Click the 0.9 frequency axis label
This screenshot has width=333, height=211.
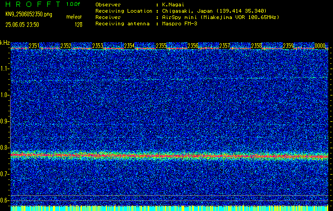point(5,121)
